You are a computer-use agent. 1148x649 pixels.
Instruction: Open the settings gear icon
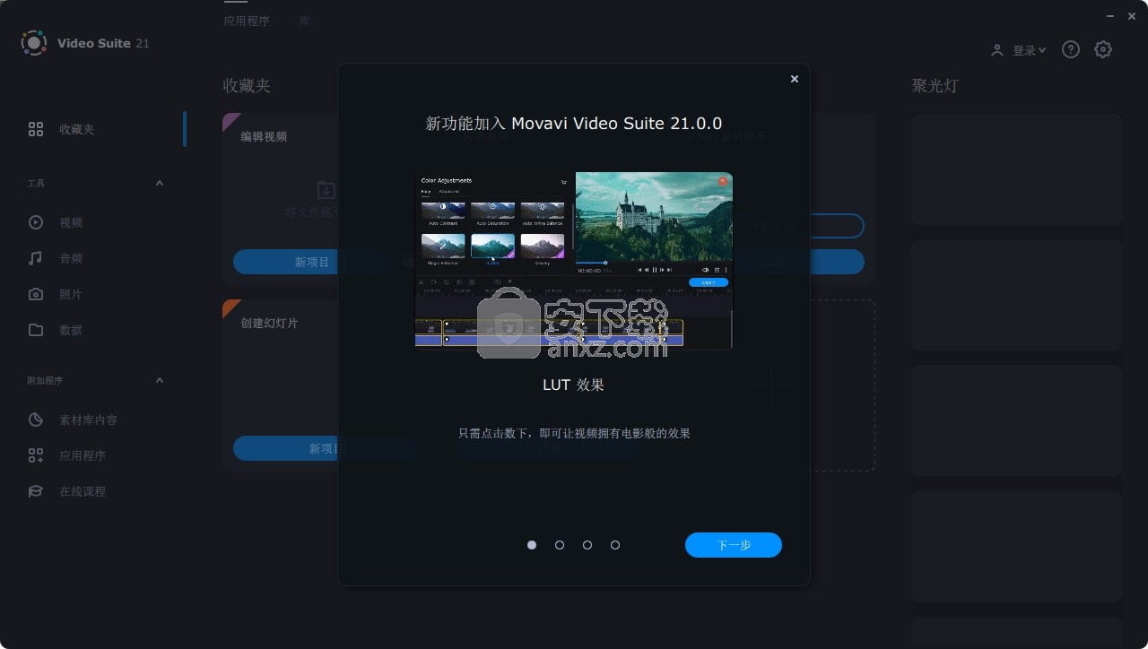click(1103, 50)
